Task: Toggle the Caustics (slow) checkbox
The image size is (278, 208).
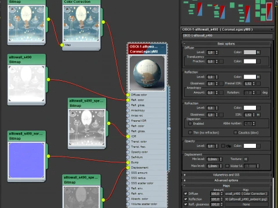Action: tap(236, 132)
